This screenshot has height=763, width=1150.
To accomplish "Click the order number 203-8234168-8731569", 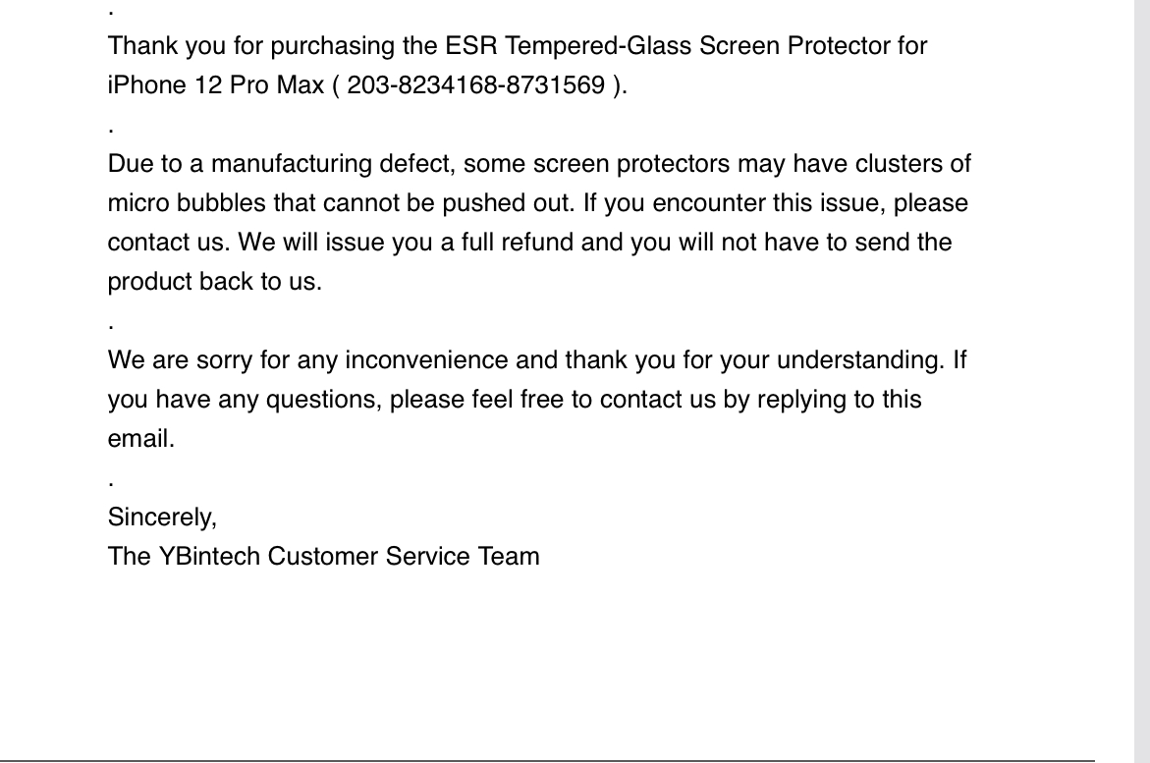I will (x=475, y=85).
